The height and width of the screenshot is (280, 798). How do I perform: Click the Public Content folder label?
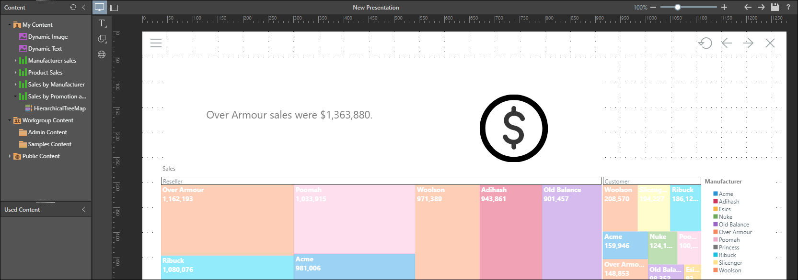41,156
